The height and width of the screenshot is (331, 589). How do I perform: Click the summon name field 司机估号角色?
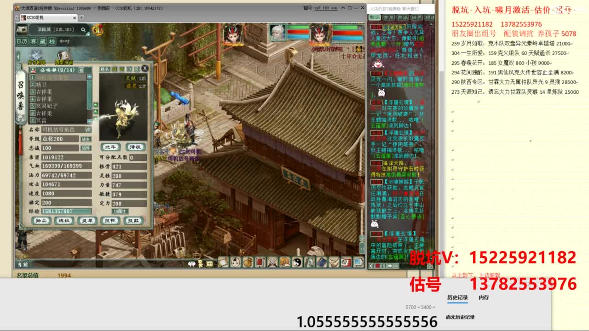63,130
